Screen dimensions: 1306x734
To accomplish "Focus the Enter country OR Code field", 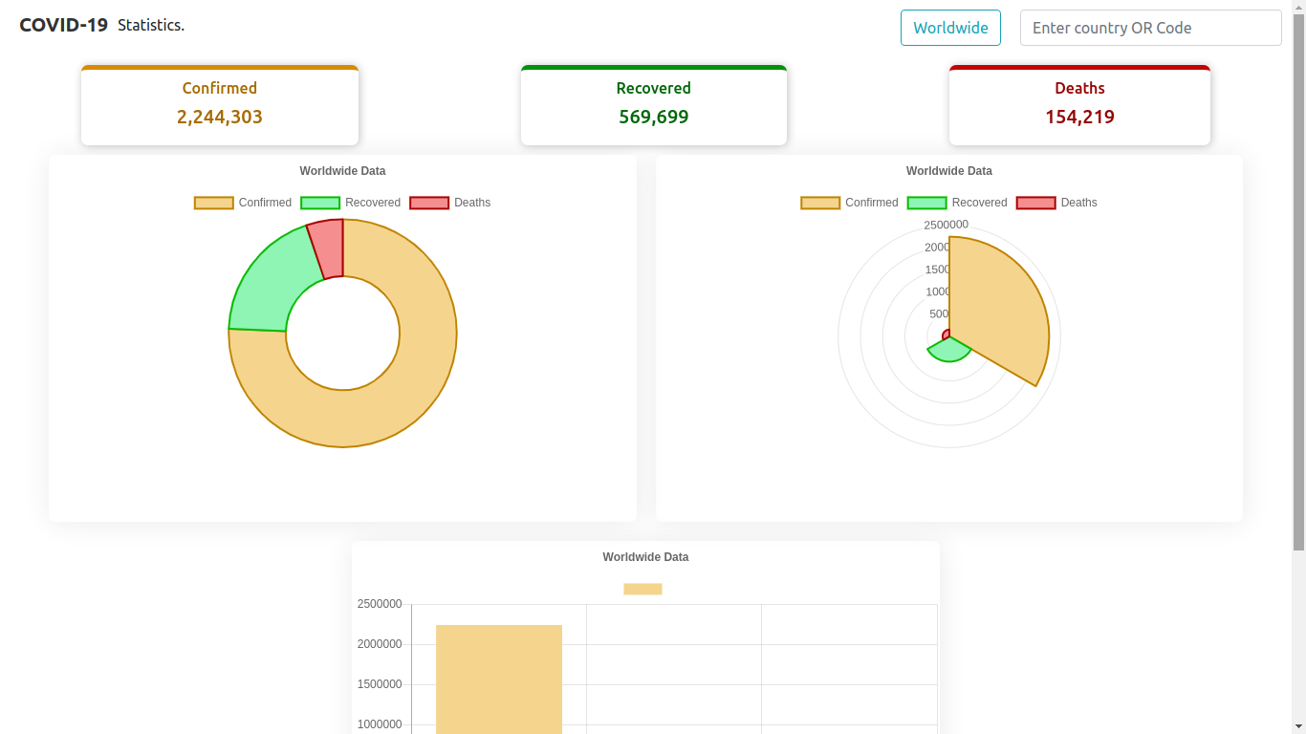I will (1150, 28).
